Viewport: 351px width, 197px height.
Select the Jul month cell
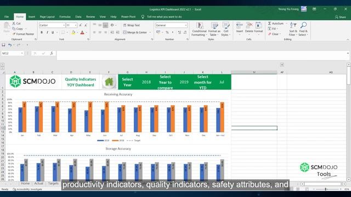click(222, 82)
